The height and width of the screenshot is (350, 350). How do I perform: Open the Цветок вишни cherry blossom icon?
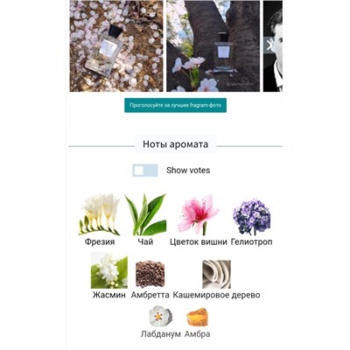point(199,214)
